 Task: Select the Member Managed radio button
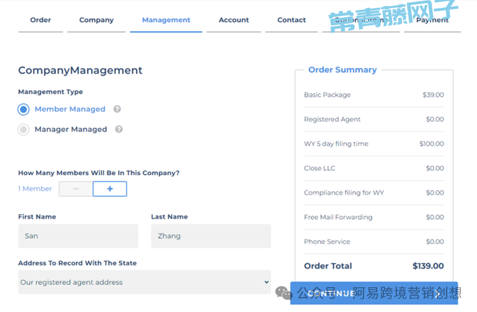coord(23,109)
